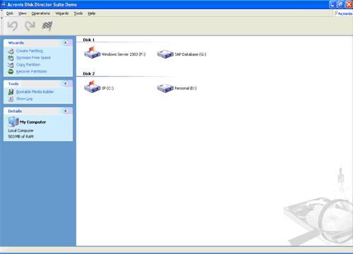Click the Copy Partition link
Screen dimensions: 353x254
pos(28,64)
